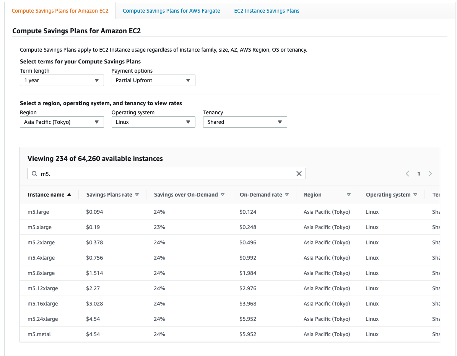Click the $0.378 Savings Plans rate

click(94, 242)
